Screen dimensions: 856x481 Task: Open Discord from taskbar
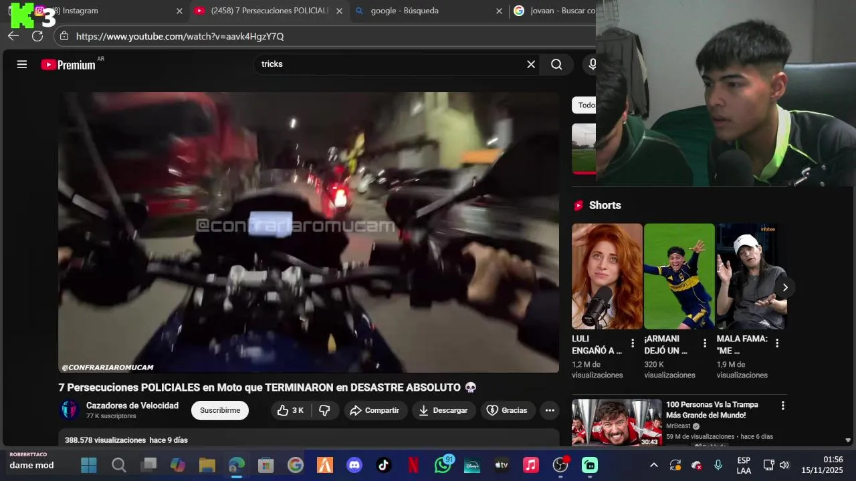[x=354, y=465]
